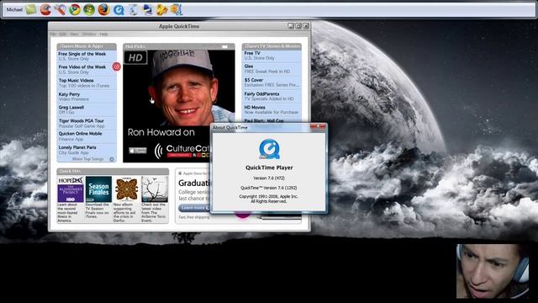Click the iTunes badge on Ron Howard banner

click(x=138, y=151)
